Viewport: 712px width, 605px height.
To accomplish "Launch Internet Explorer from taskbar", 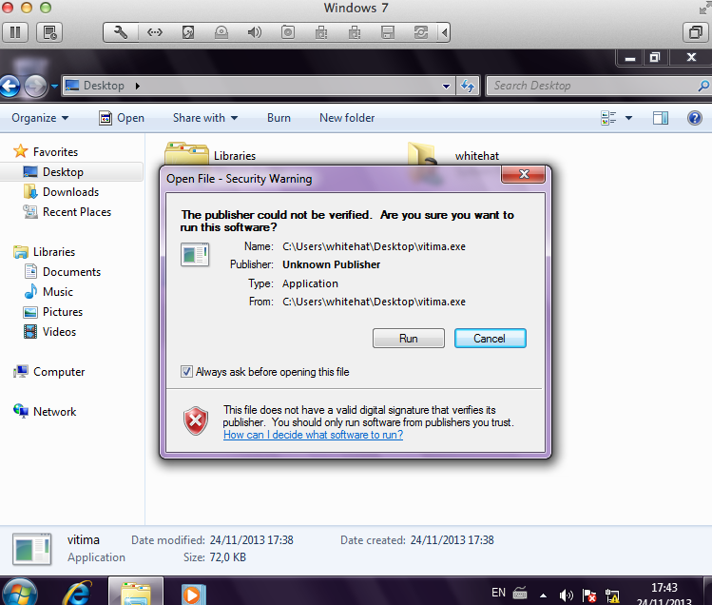I will click(77, 593).
